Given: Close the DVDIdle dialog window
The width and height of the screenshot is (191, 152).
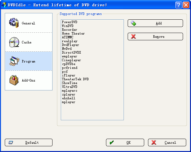Looking at the screenshot, I should [186, 5].
